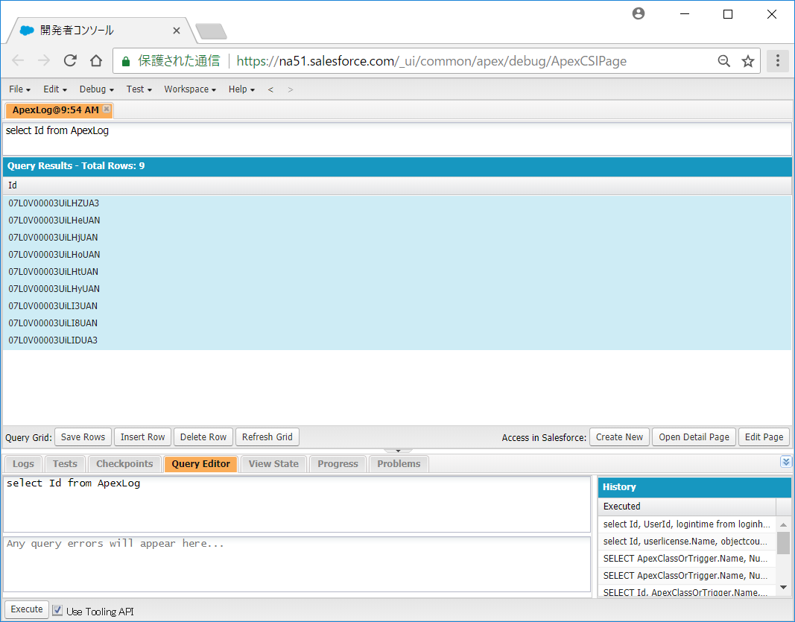Select row 07L0V00003UiLI8UAN
This screenshot has height=622, width=795.
pyautogui.click(x=397, y=323)
